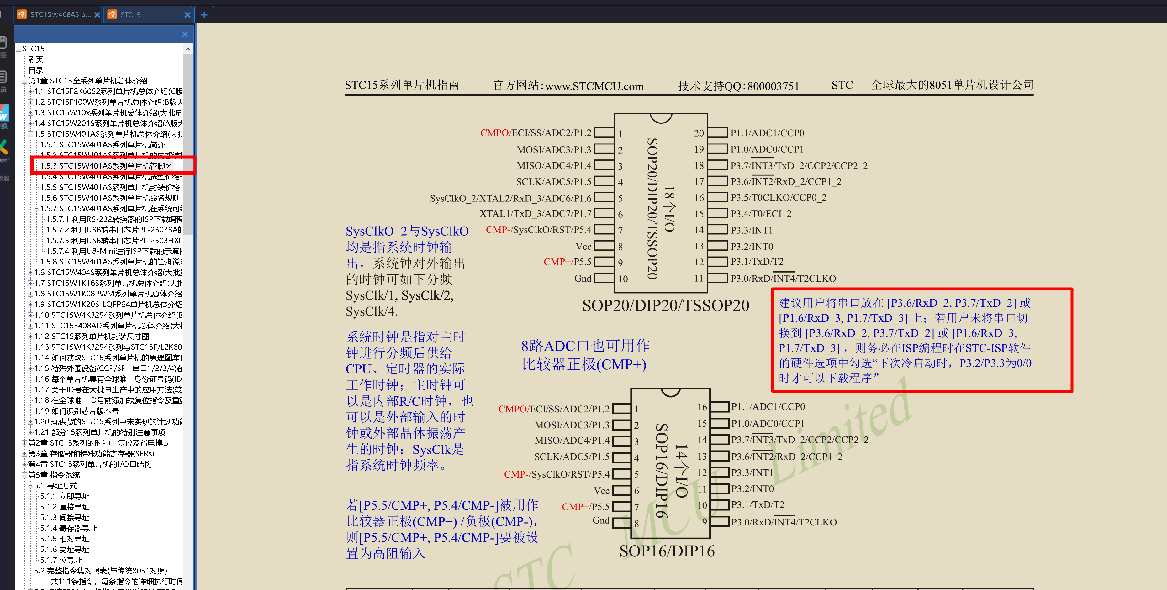Image resolution: width=1167 pixels, height=590 pixels.
Task: Expand 1.2 STC15F100W系列 node
Action: [x=30, y=102]
